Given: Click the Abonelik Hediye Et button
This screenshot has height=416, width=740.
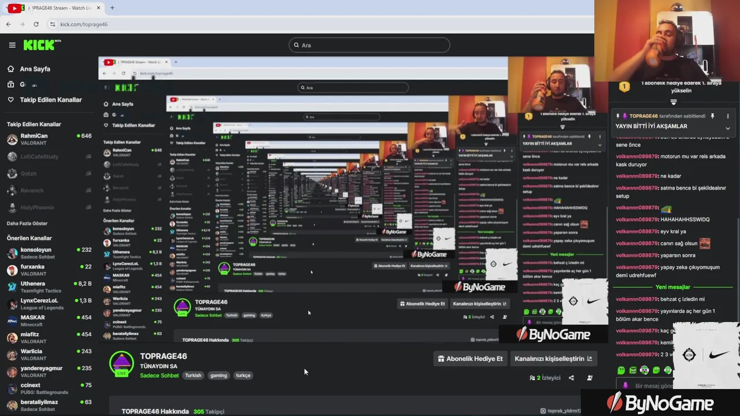Looking at the screenshot, I should 470,359.
